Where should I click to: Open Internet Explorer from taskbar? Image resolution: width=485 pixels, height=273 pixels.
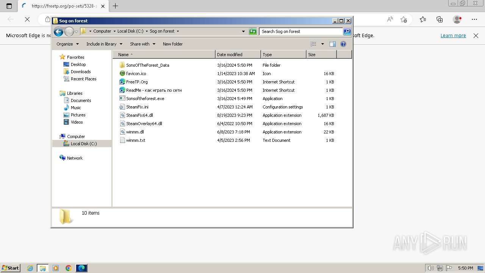point(30,268)
